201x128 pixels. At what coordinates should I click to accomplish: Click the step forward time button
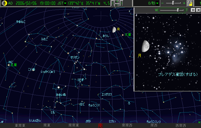122,3
